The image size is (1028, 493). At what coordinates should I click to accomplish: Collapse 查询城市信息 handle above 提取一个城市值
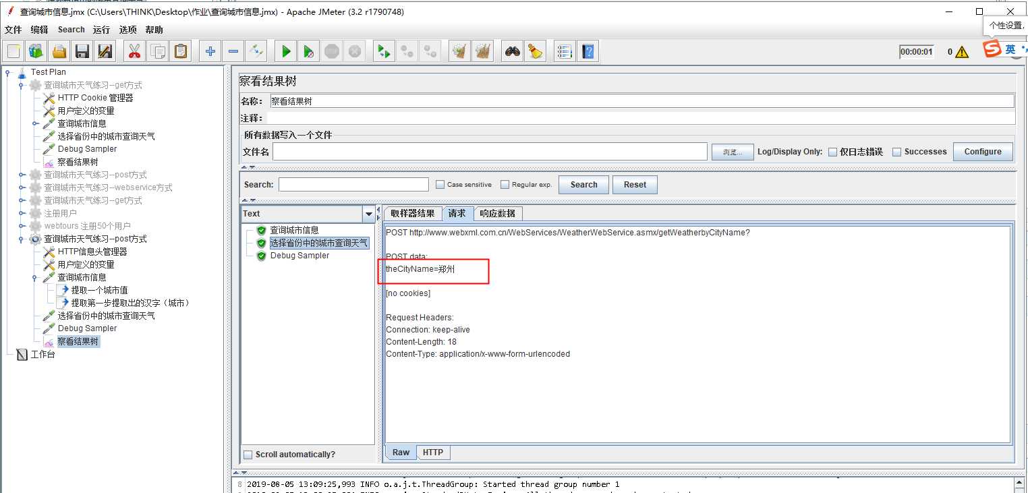(x=35, y=277)
